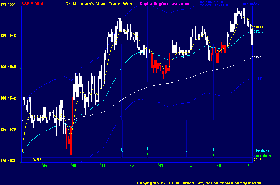Open the Daytradingforecasts.com link
Viewport: 280px width, 185px height.
(x=165, y=4)
